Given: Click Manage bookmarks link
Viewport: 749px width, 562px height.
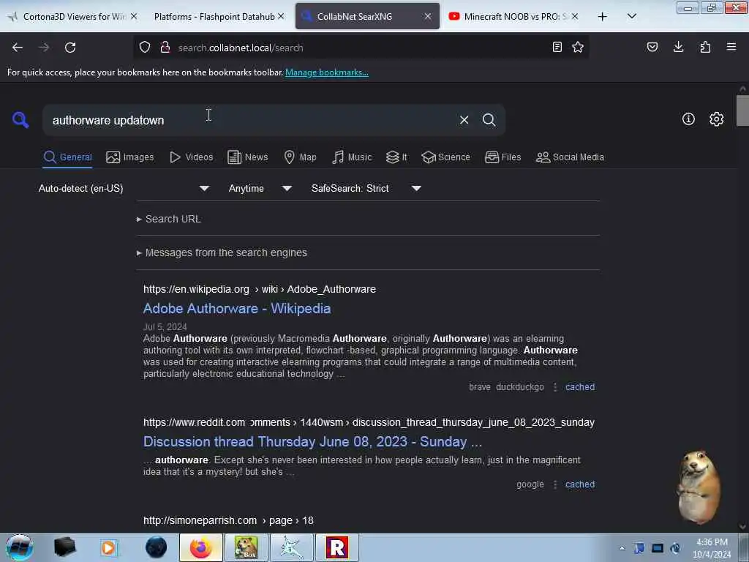Looking at the screenshot, I should tap(327, 72).
